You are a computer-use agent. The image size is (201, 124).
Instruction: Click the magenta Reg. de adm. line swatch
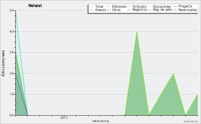click(x=150, y=10)
